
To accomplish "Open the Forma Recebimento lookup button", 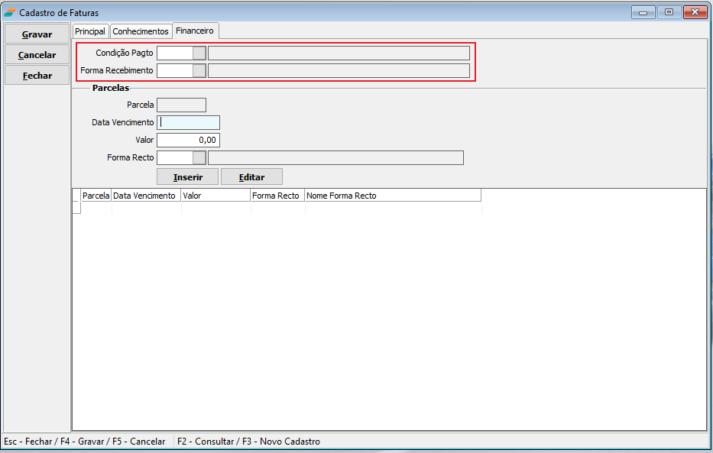I will point(199,70).
